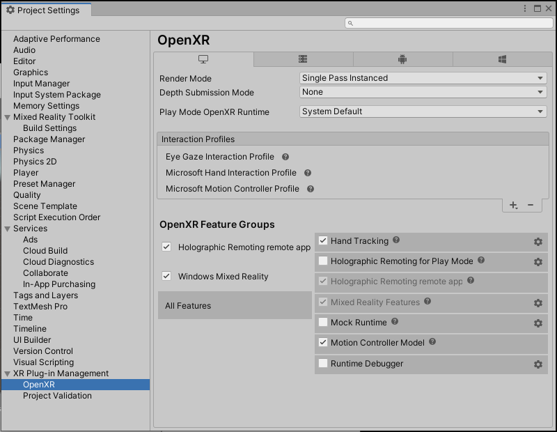557x432 pixels.
Task: Remove interaction profile with minus button
Action: click(x=531, y=205)
